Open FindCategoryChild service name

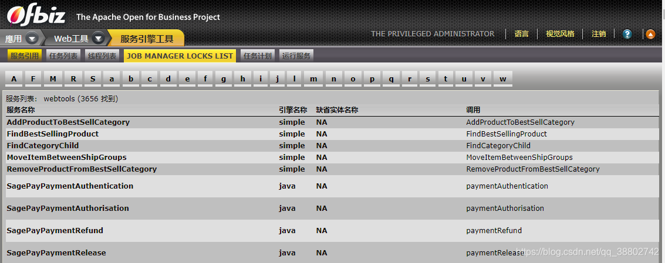pyautogui.click(x=43, y=146)
